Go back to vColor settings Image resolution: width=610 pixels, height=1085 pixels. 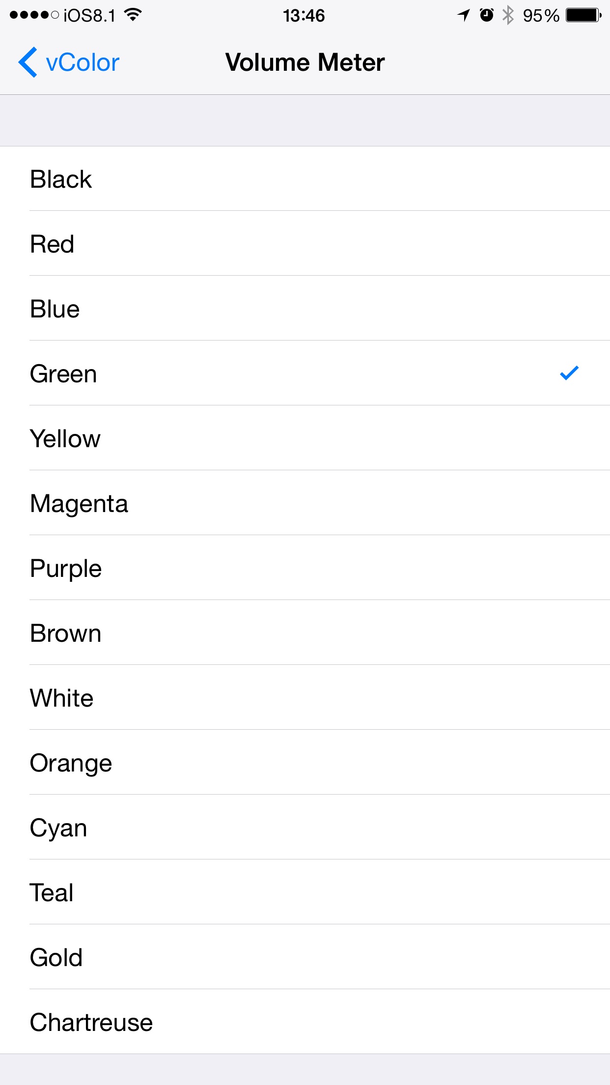pyautogui.click(x=69, y=62)
